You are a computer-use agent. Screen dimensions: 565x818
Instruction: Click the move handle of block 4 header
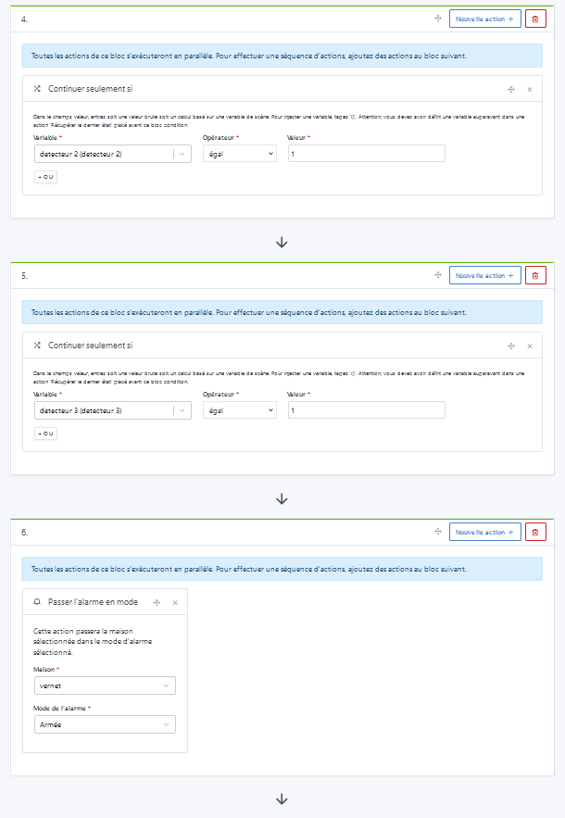pyautogui.click(x=437, y=19)
